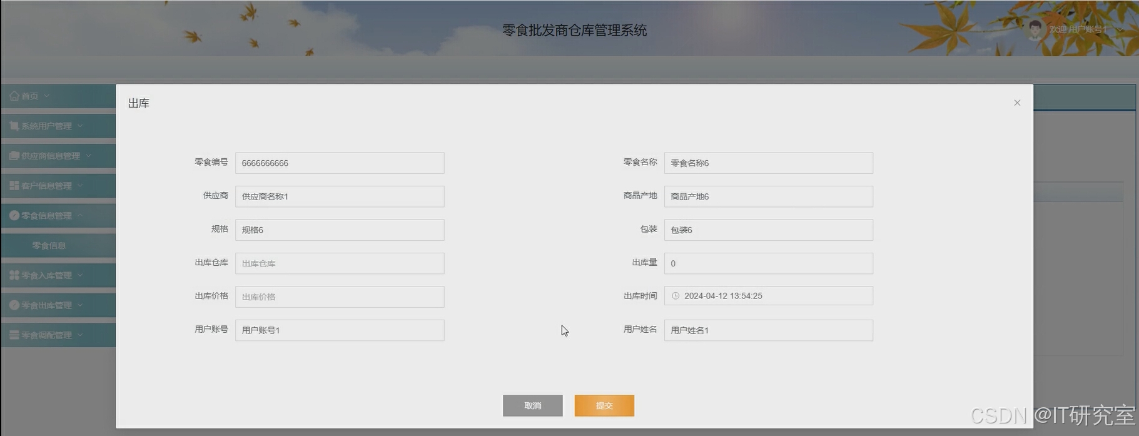
Task: Click the 出库价格 input field
Action: pos(340,297)
